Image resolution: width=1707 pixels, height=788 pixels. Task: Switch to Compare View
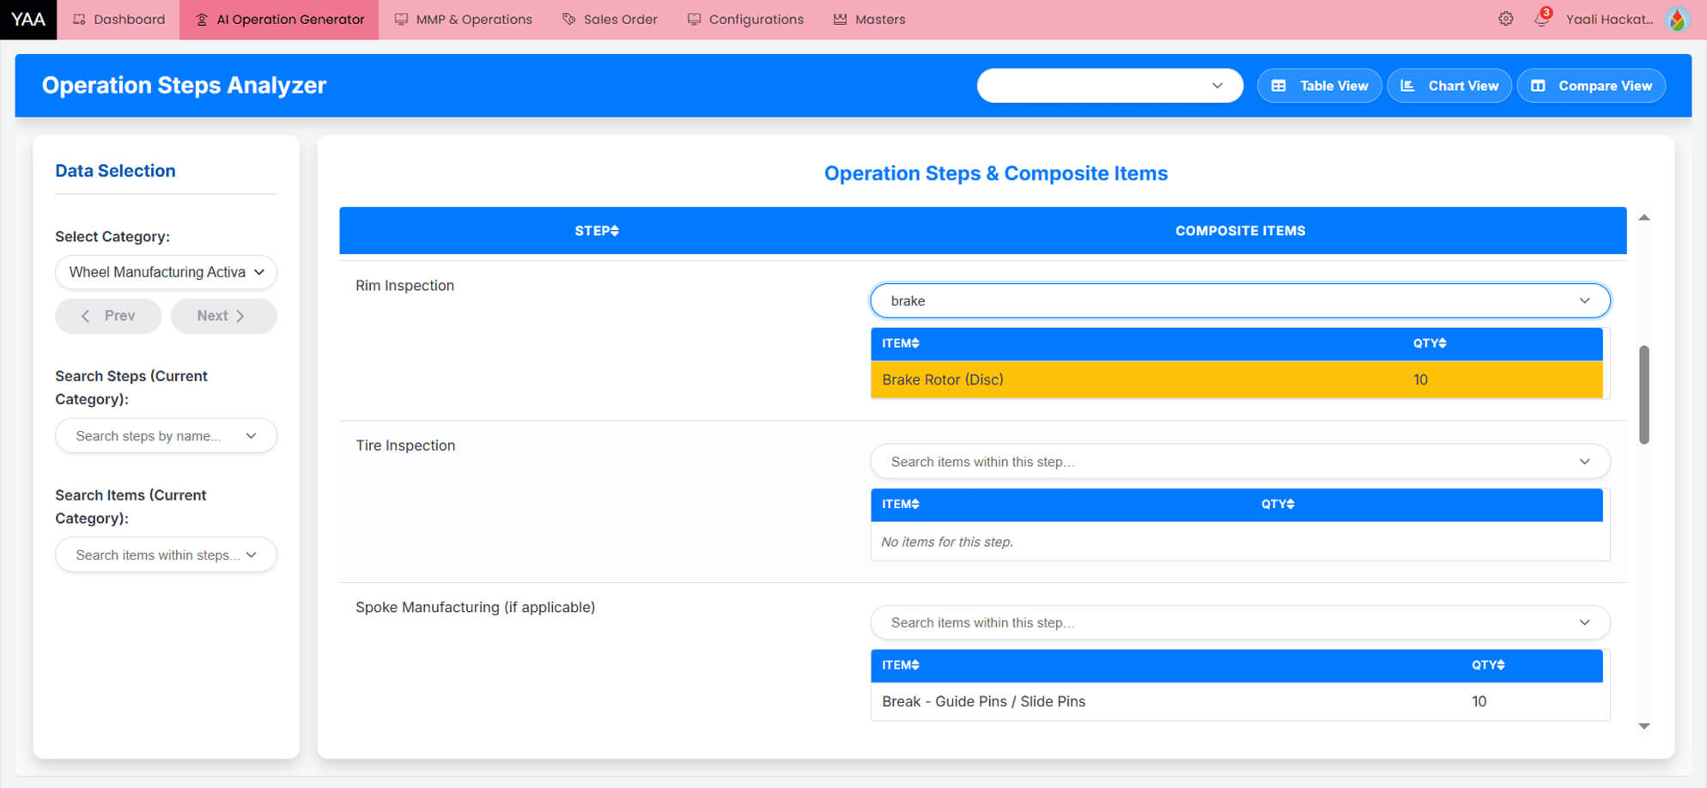pyautogui.click(x=1591, y=86)
